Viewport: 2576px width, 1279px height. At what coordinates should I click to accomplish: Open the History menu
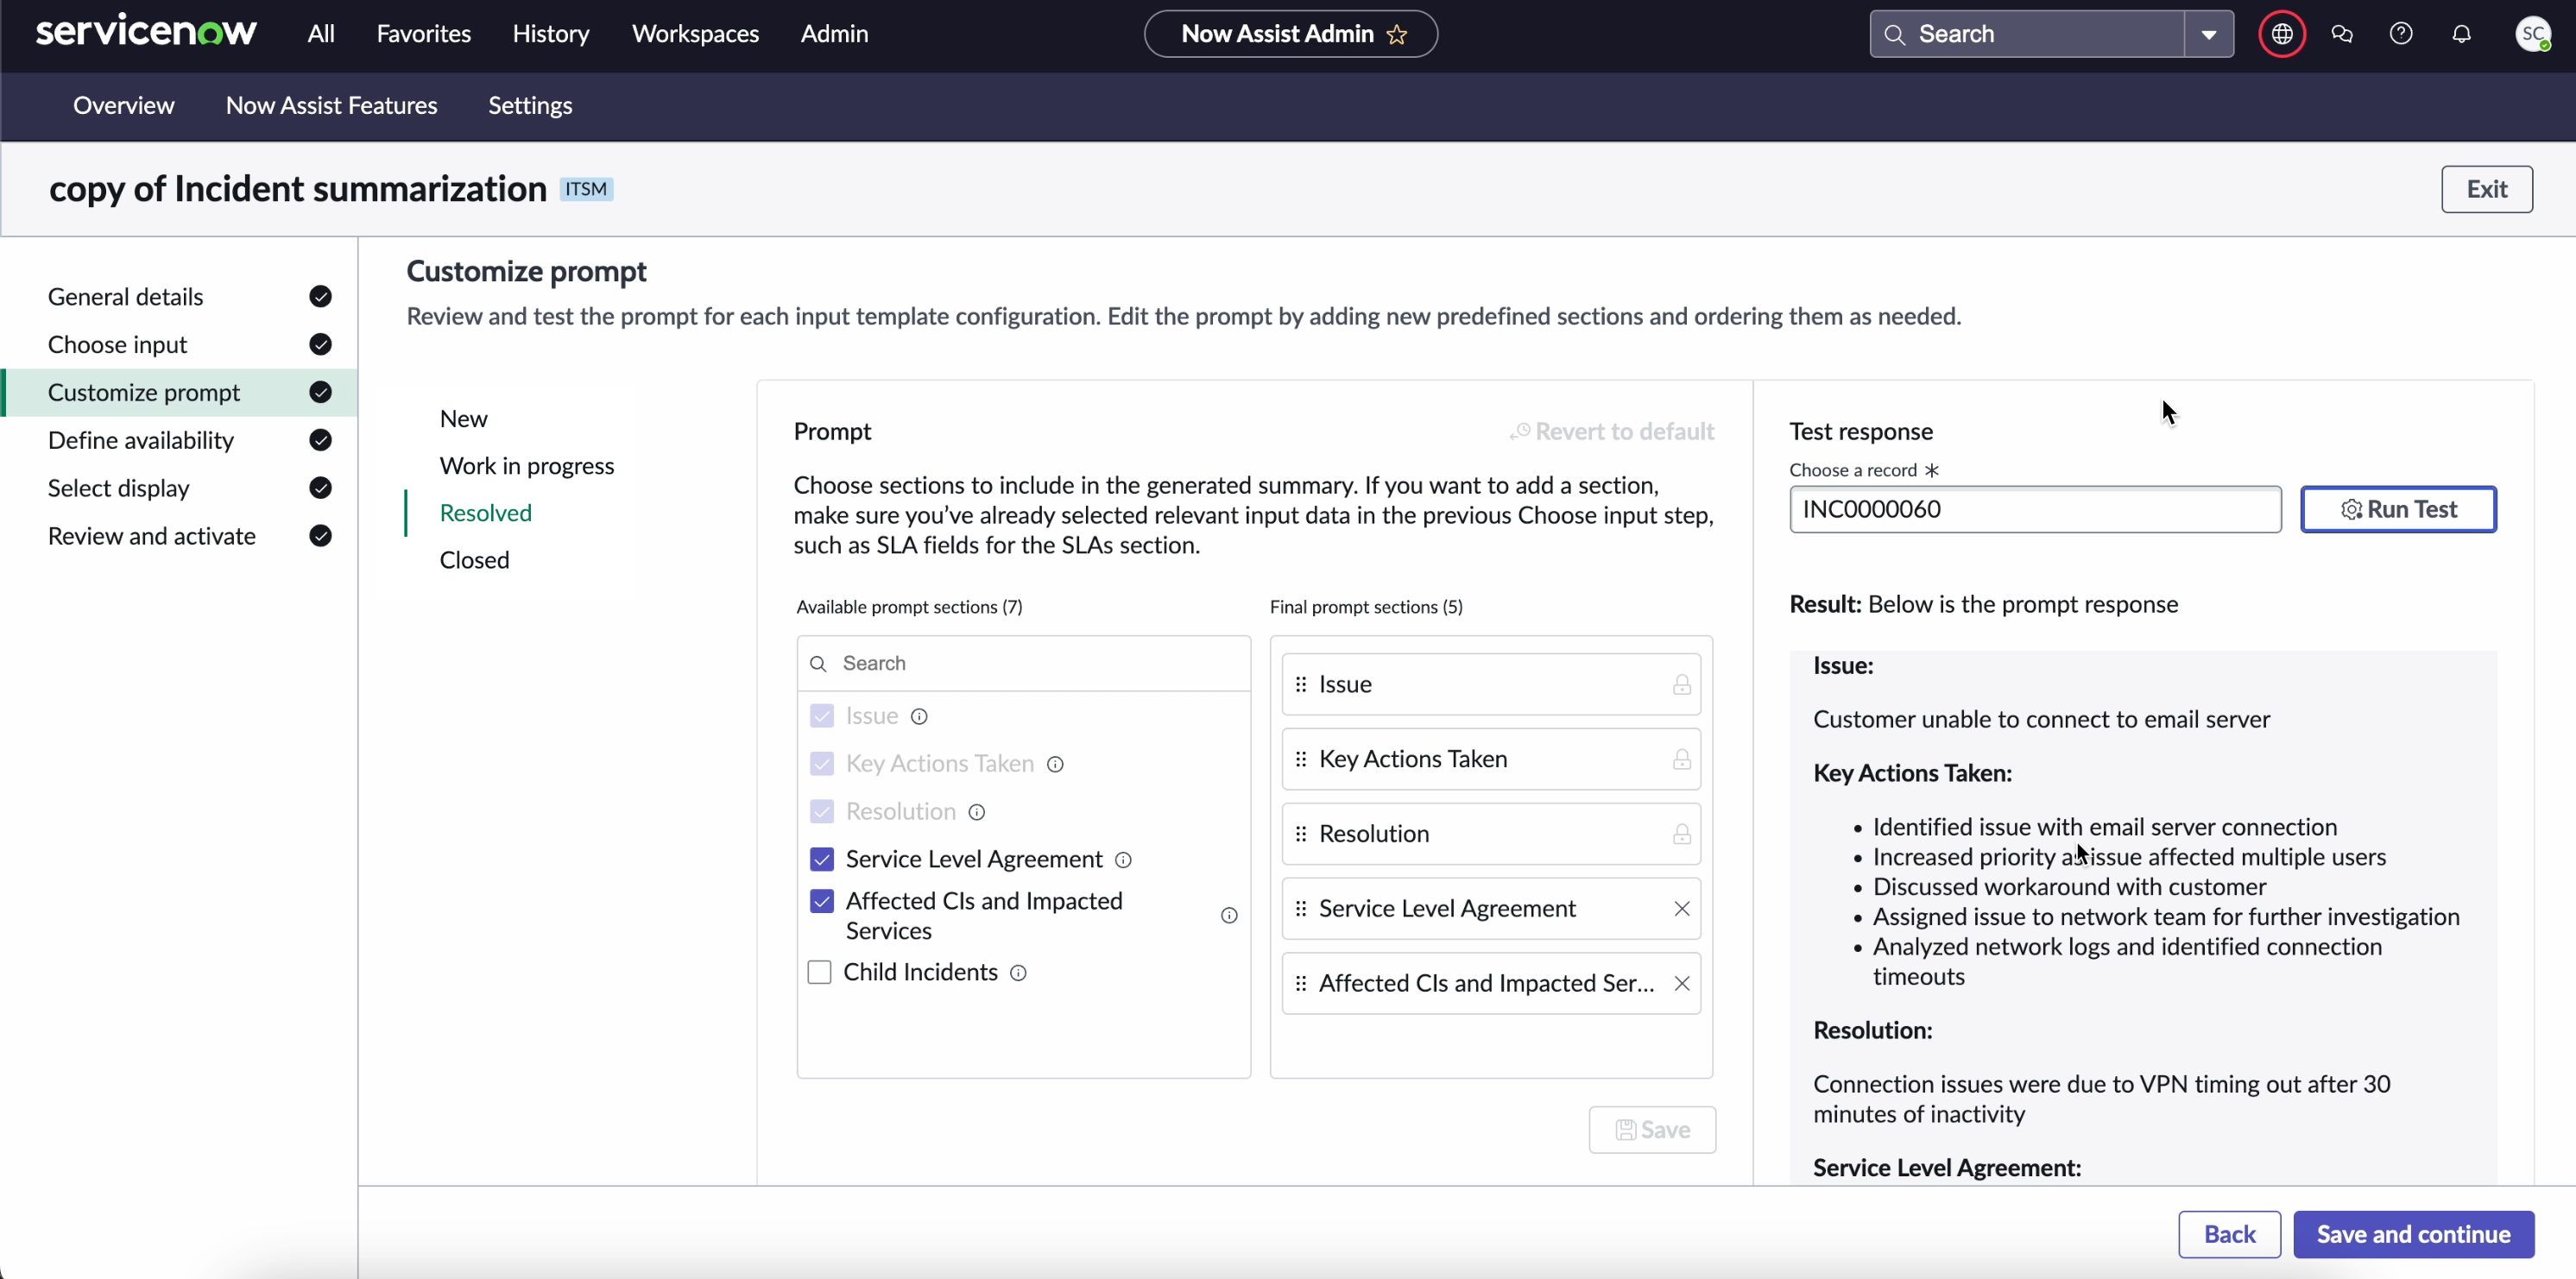[550, 34]
